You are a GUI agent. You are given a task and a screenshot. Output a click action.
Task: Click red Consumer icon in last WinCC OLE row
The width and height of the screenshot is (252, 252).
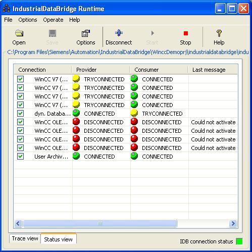[x=134, y=147]
